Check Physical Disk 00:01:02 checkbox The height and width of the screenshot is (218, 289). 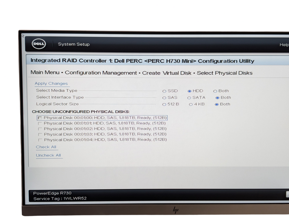click(x=40, y=129)
